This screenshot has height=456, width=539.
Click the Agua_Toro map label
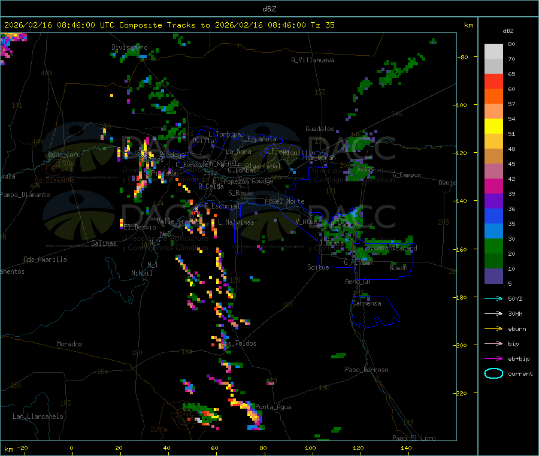[x=64, y=155]
